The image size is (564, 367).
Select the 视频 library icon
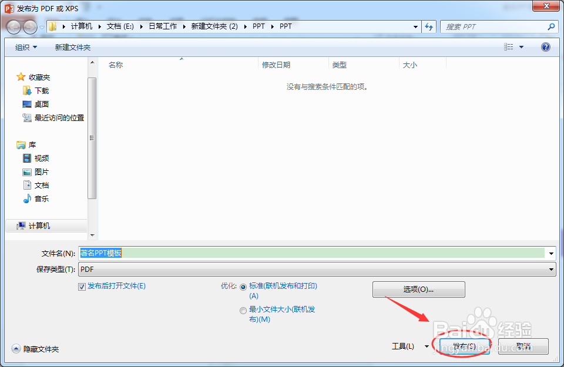(27, 157)
